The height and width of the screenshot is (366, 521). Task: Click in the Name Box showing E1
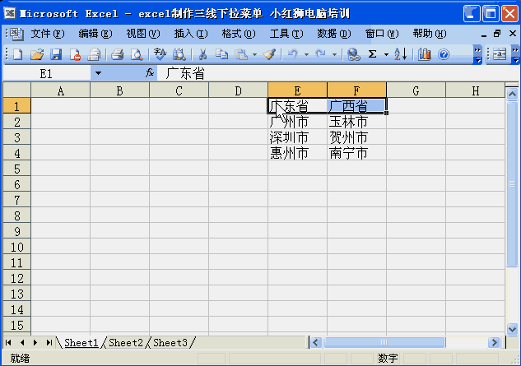(x=47, y=73)
